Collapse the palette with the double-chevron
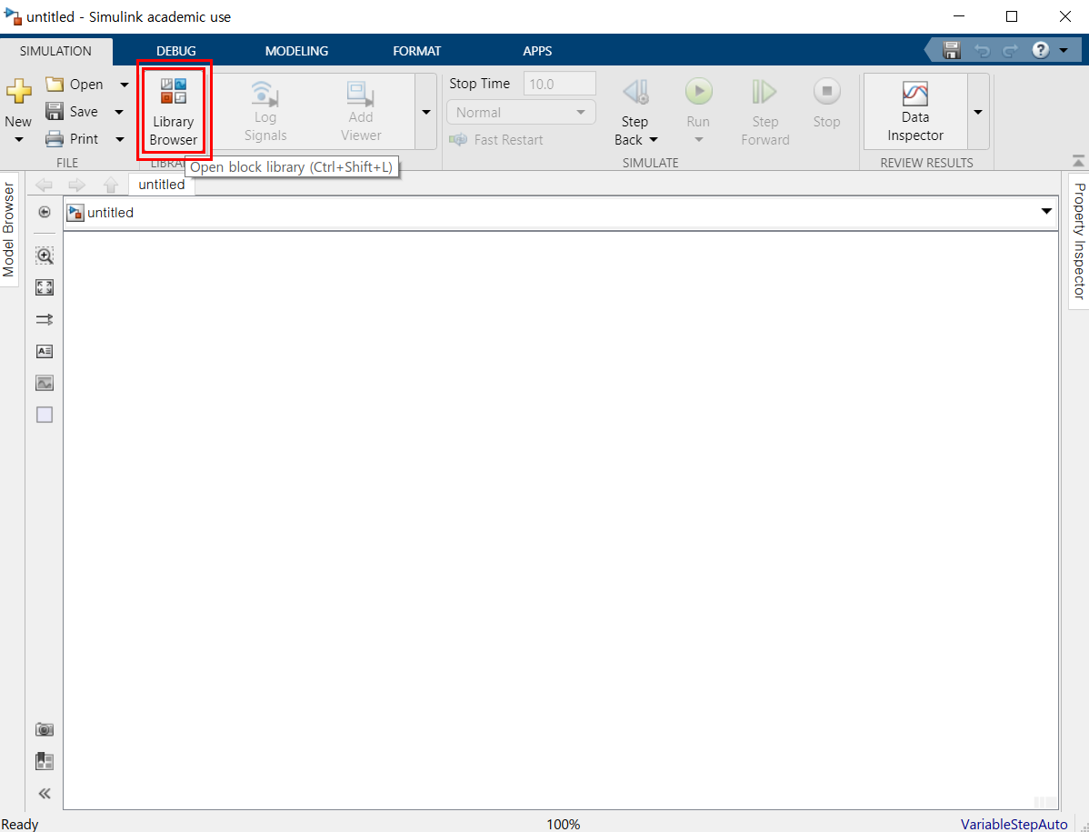1089x832 pixels. (44, 793)
